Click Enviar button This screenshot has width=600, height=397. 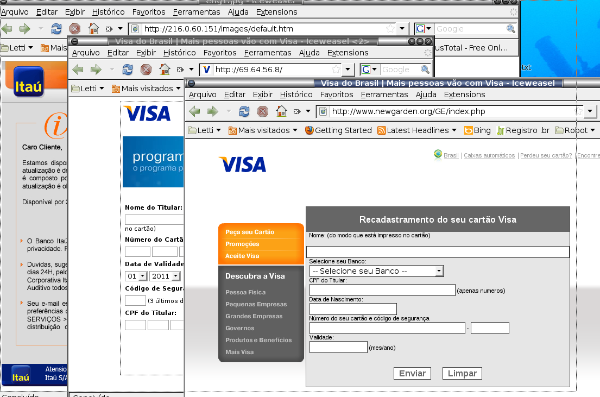pyautogui.click(x=412, y=373)
